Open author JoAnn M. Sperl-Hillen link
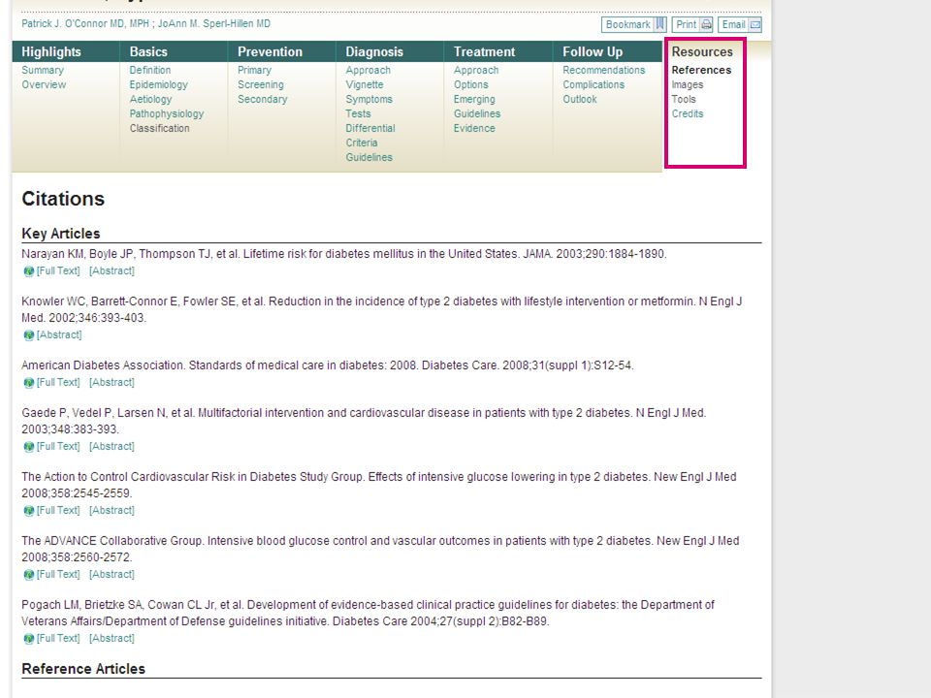The height and width of the screenshot is (698, 931). click(213, 23)
